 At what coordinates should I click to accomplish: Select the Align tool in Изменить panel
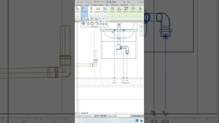pyautogui.click(x=83, y=19)
